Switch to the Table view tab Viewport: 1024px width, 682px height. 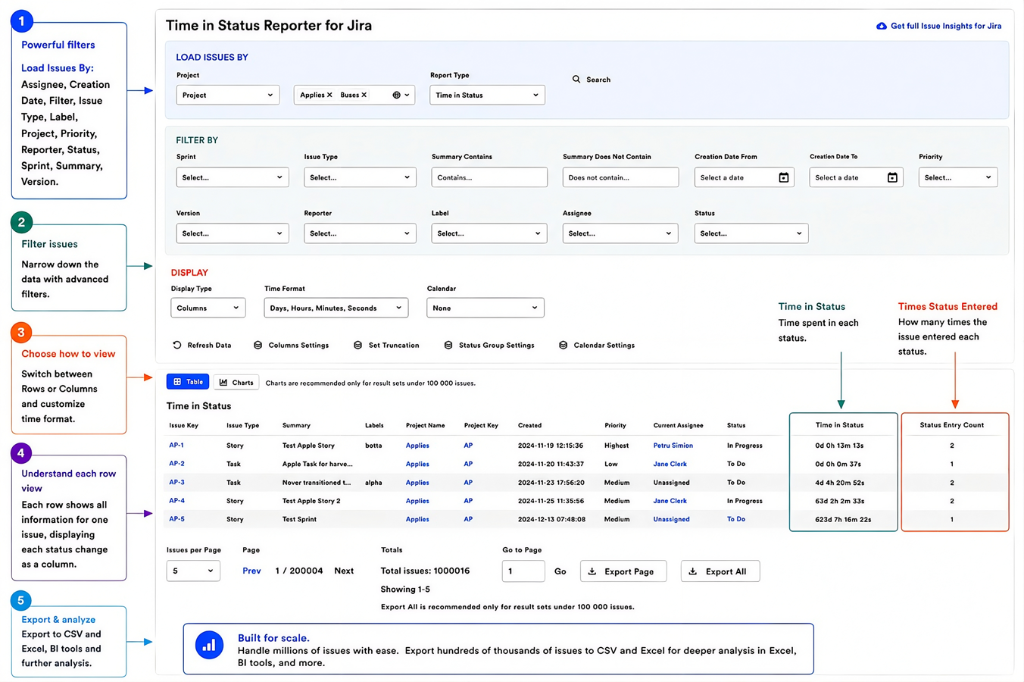pyautogui.click(x=188, y=382)
